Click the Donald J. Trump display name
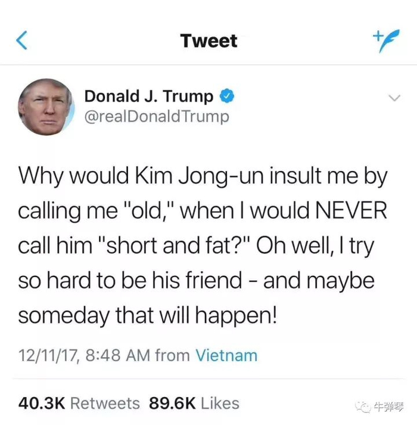Screen dimensions: 417x425 (149, 97)
